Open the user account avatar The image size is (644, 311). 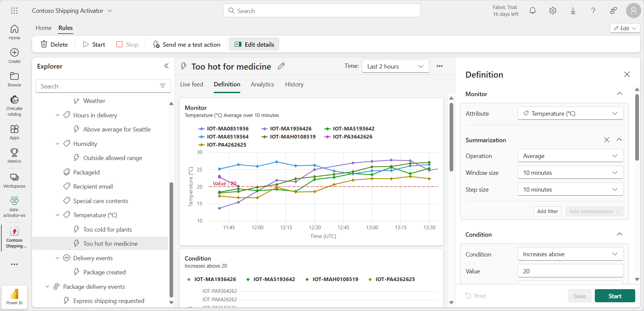click(x=634, y=11)
